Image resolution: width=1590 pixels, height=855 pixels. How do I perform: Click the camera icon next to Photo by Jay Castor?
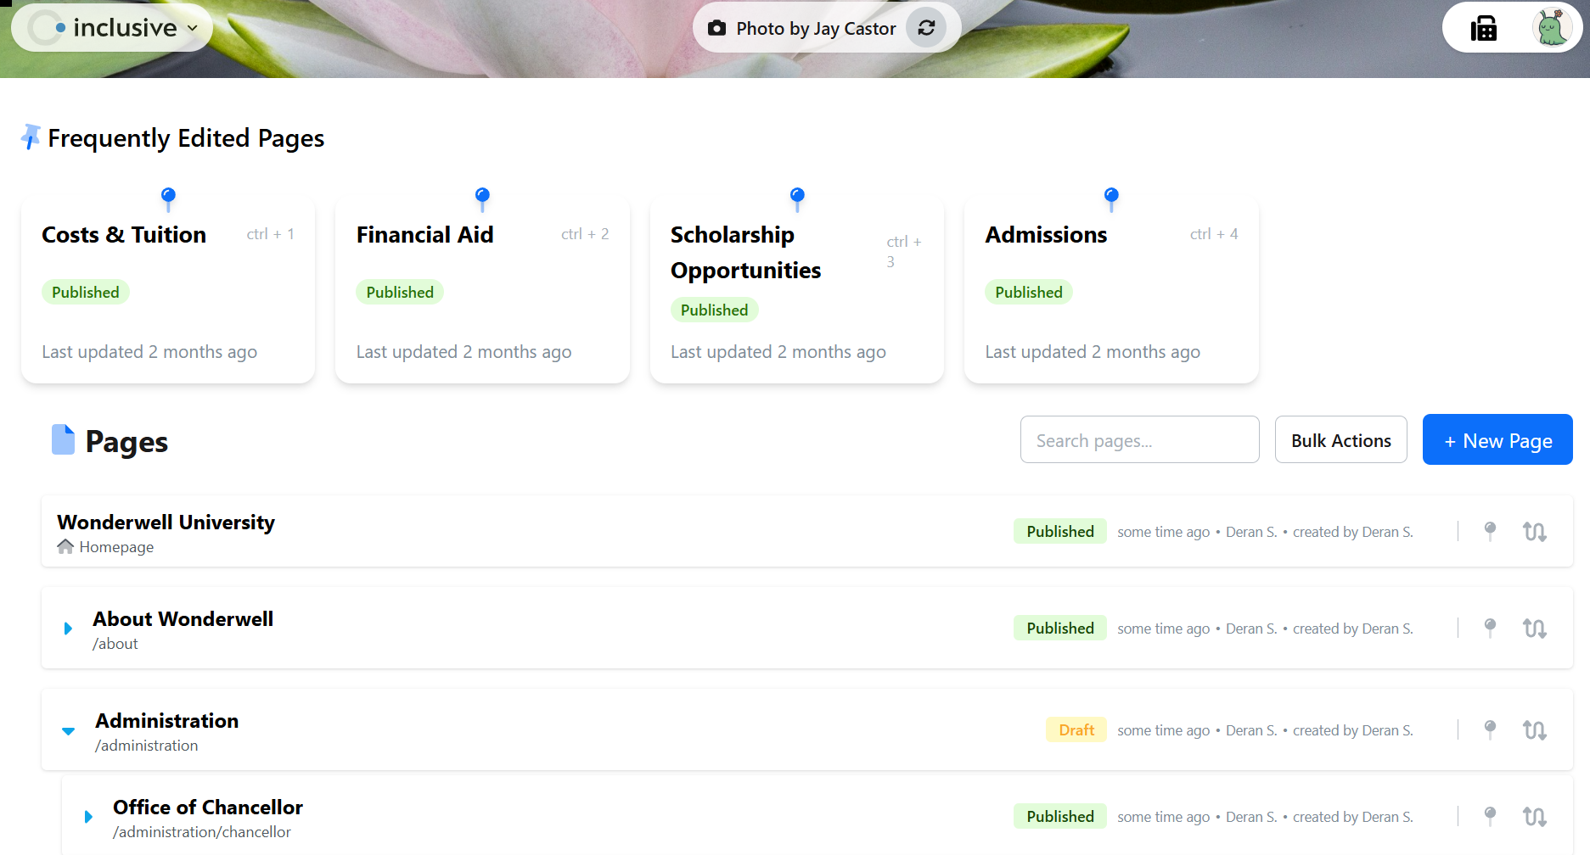pos(716,28)
